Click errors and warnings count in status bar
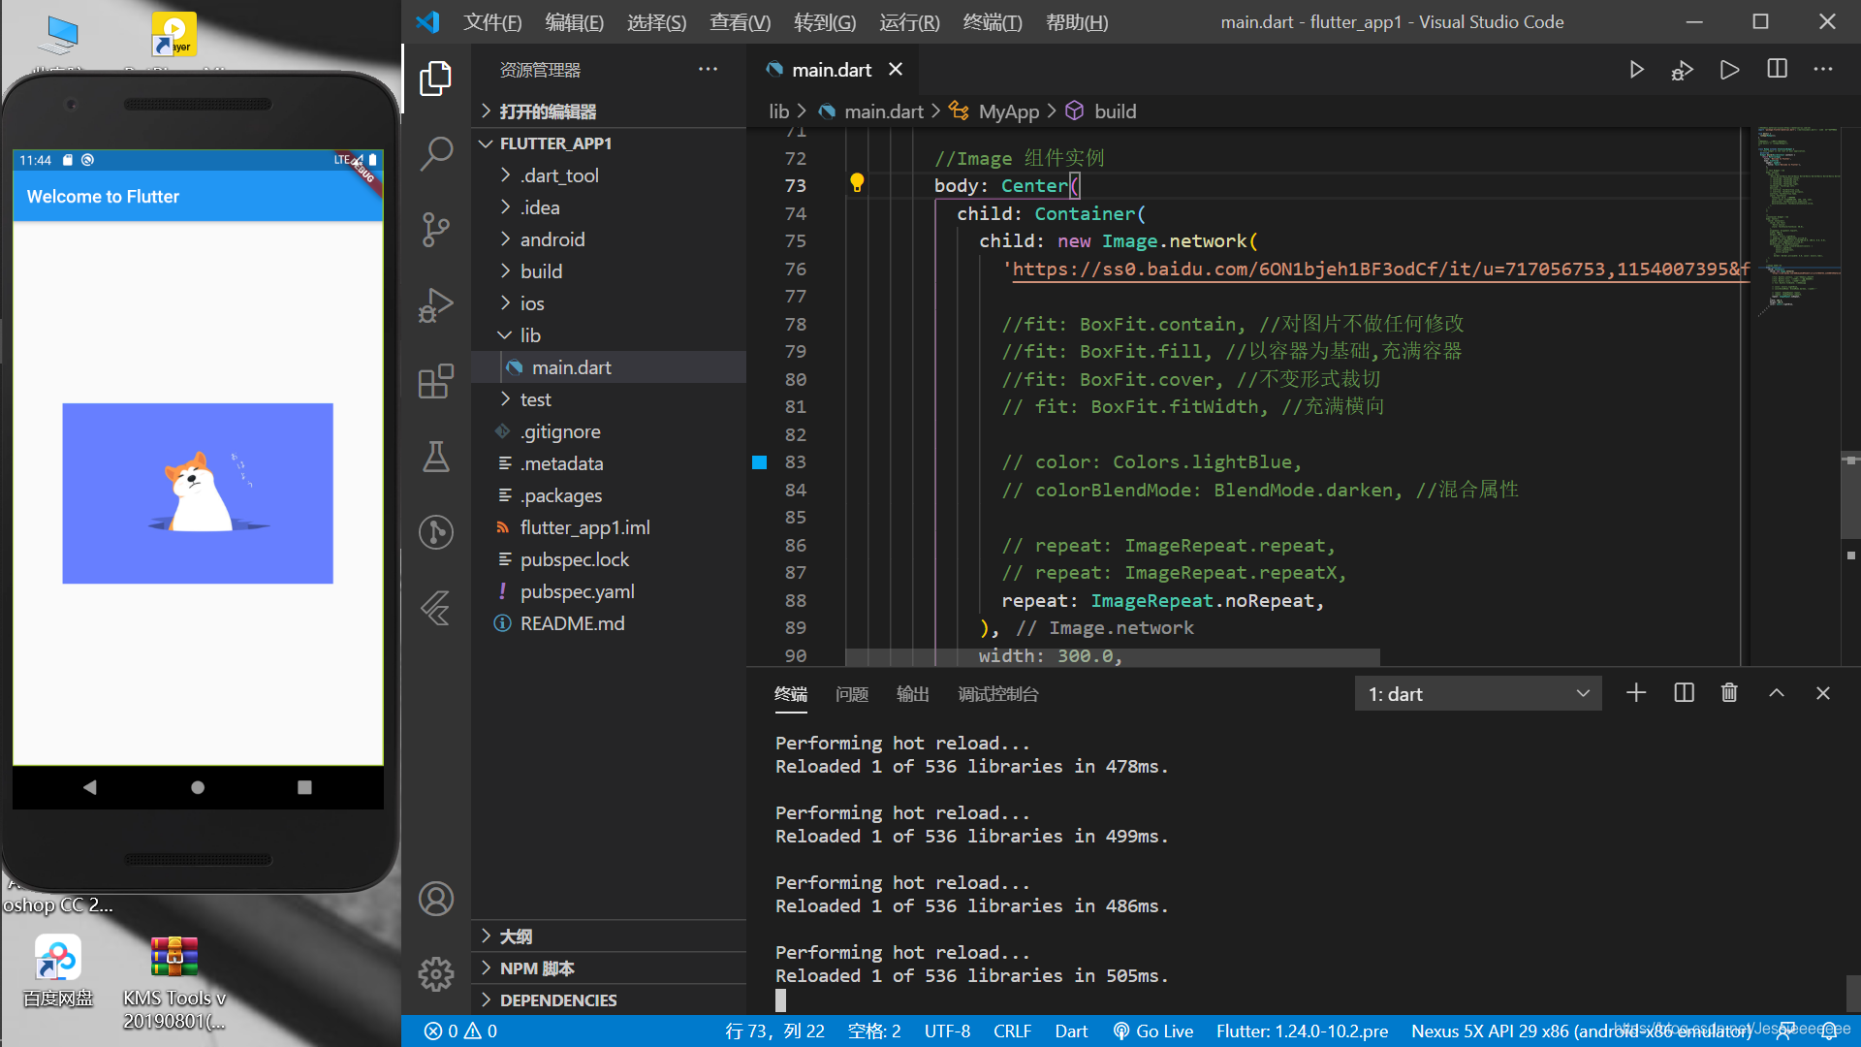The width and height of the screenshot is (1861, 1047). 461,1031
